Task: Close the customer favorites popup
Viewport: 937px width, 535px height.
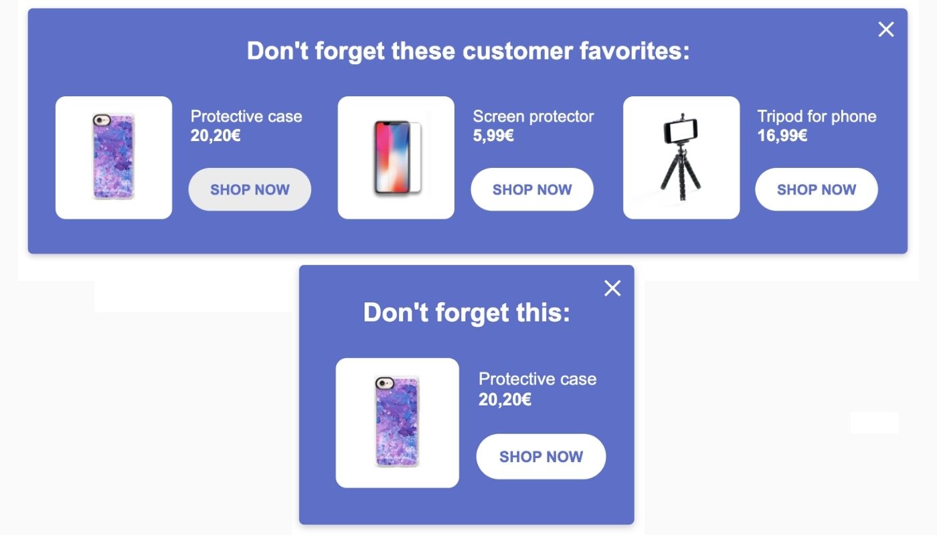Action: (885, 29)
